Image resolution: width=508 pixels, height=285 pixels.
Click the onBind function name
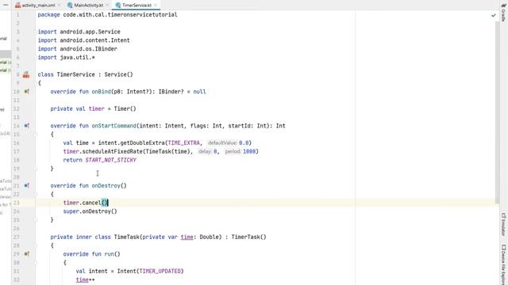[101, 92]
